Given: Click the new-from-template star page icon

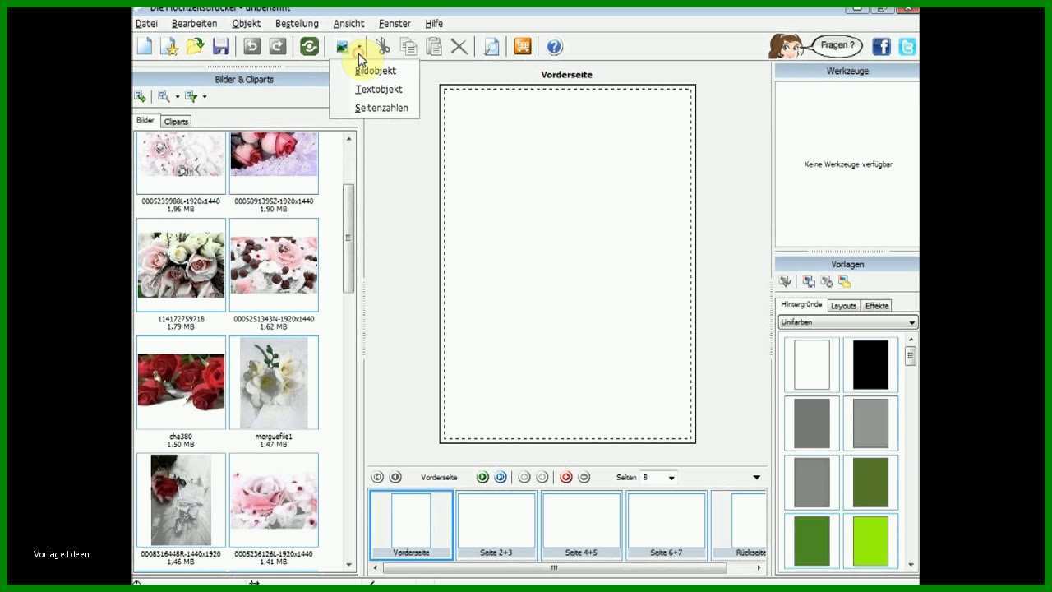Looking at the screenshot, I should click(170, 47).
